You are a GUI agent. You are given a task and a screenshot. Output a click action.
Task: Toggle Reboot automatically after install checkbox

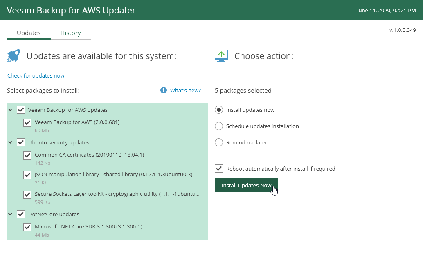(x=219, y=169)
